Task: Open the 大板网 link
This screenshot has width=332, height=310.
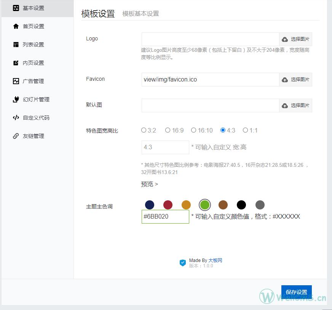Action: pyautogui.click(x=215, y=260)
